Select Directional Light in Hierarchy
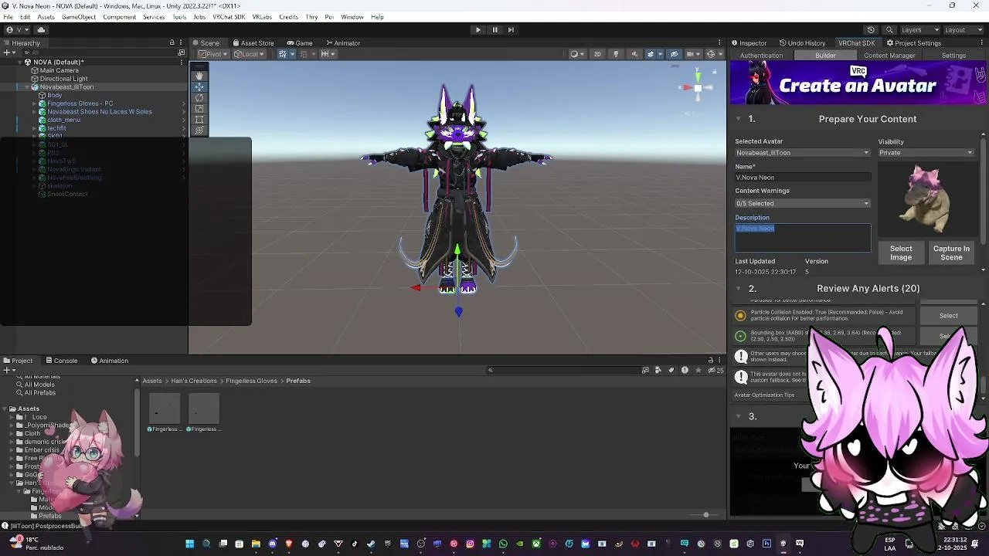This screenshot has width=989, height=556. pos(63,79)
